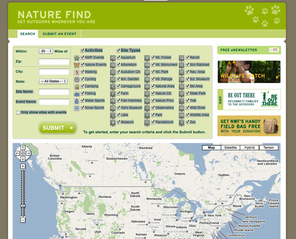Click the Nature Find header logo
The height and width of the screenshot is (239, 296).
click(56, 17)
